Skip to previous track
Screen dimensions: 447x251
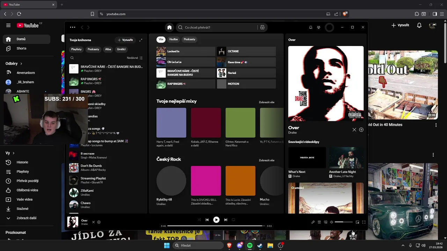click(207, 220)
